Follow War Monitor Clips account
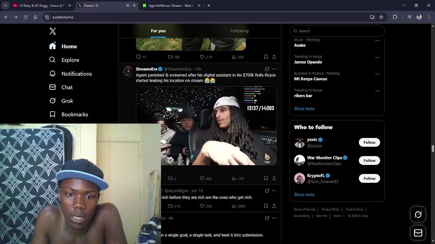This screenshot has height=244, width=435. pos(369,160)
